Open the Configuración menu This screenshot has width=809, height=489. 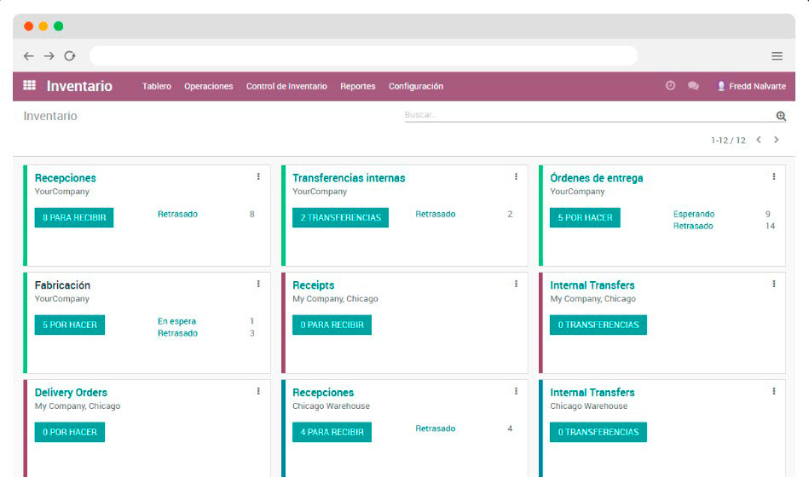[415, 87]
